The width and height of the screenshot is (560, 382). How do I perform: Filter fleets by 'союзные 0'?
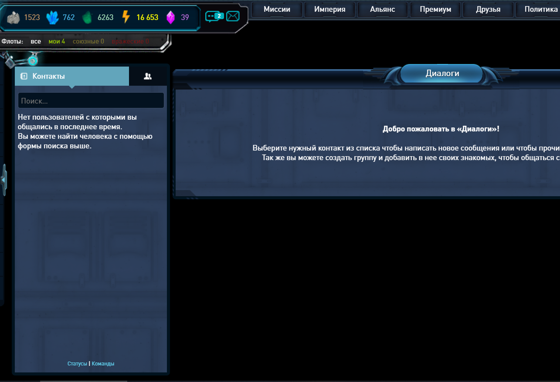88,41
